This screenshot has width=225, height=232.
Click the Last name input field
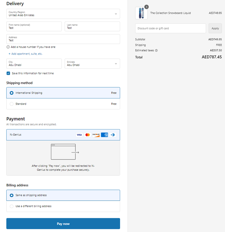(x=92, y=26)
